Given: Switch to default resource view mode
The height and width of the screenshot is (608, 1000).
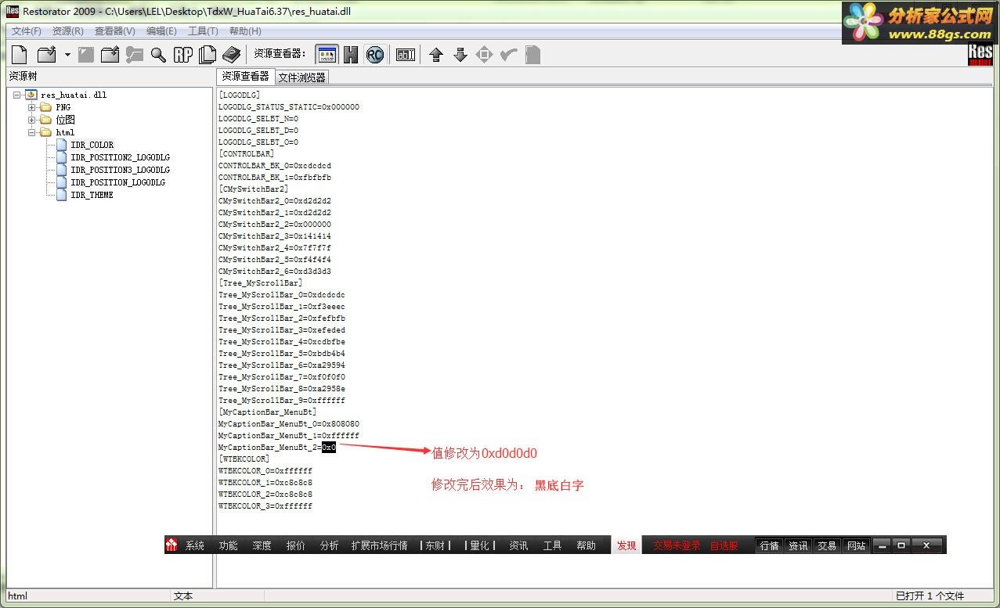Looking at the screenshot, I should point(327,54).
